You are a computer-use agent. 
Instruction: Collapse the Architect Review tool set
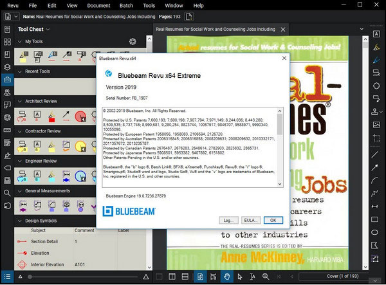coord(19,101)
